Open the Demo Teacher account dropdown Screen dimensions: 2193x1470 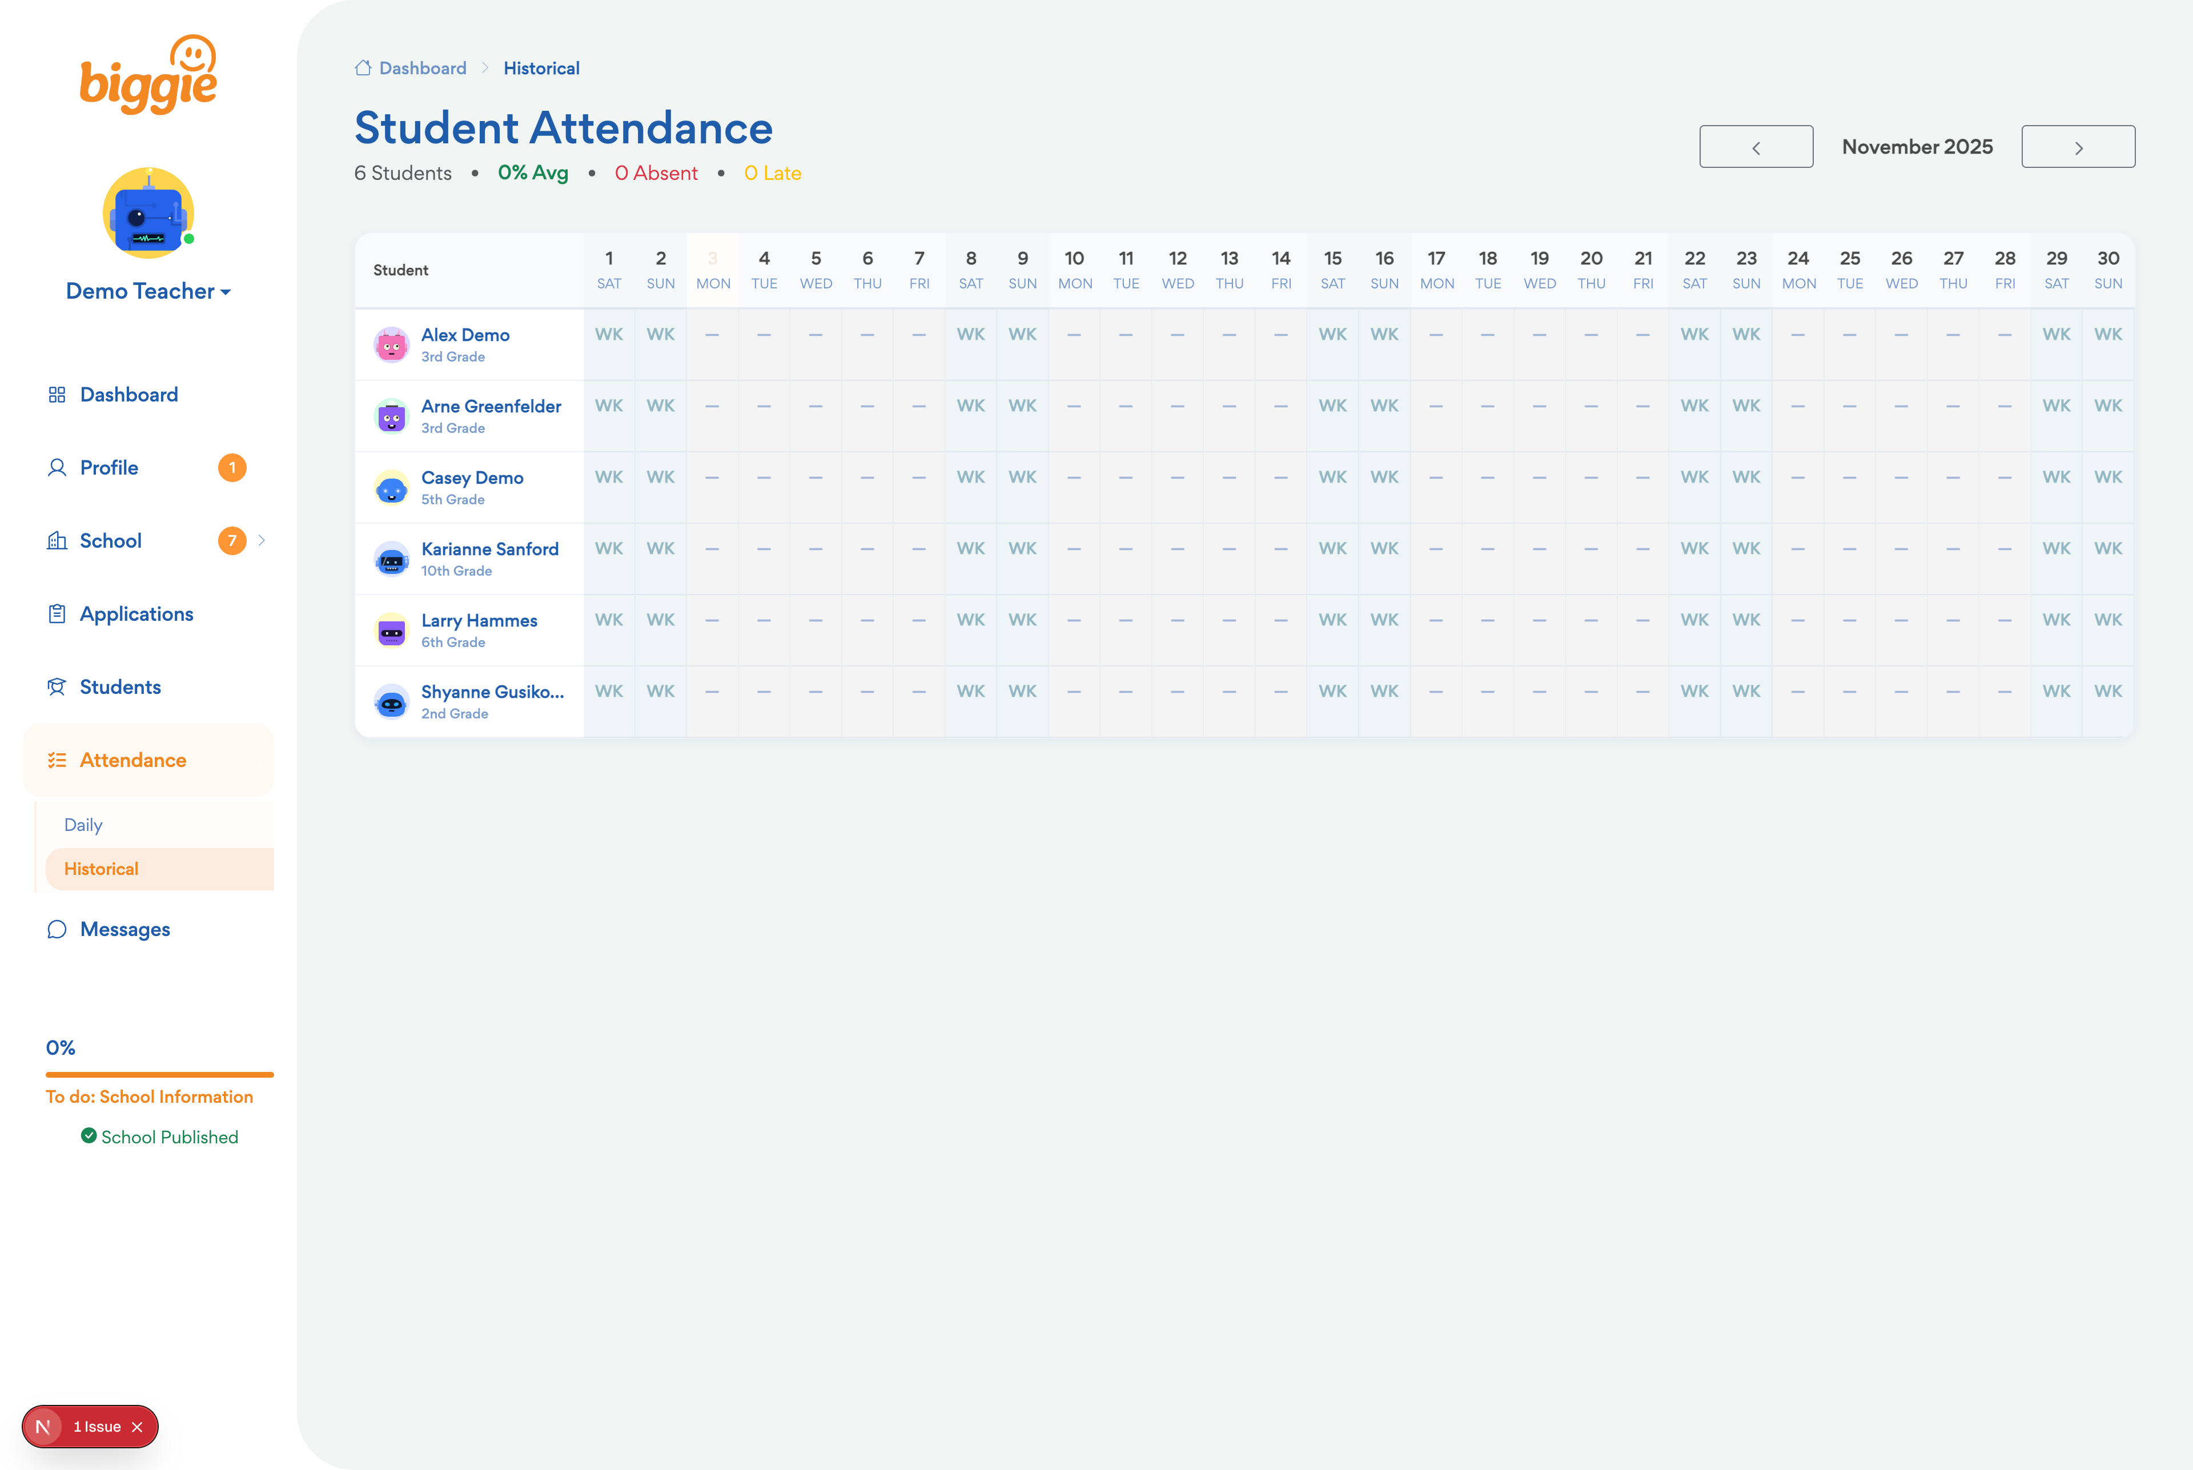pos(147,291)
